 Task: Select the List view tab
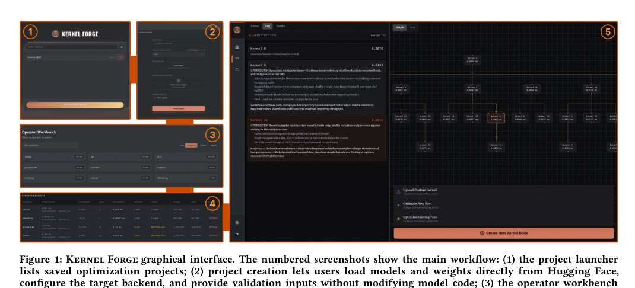412,27
